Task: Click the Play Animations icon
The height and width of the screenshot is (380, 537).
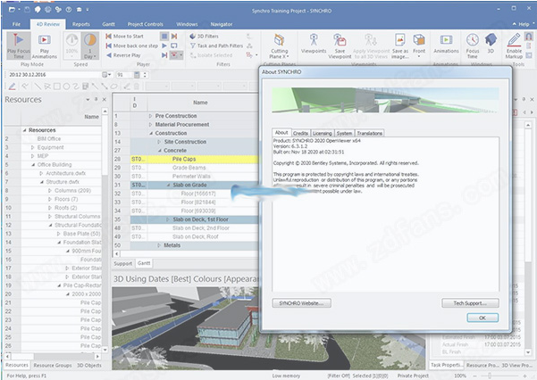Action: (x=44, y=46)
